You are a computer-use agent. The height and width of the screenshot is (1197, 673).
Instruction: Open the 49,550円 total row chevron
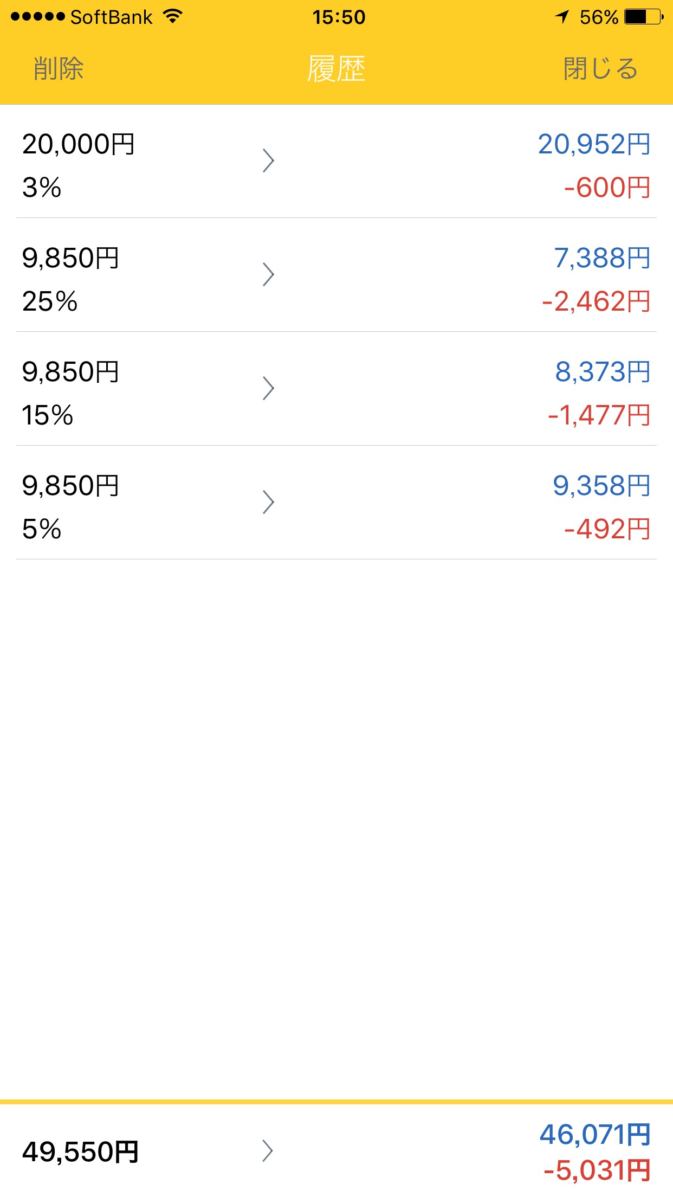point(268,1151)
